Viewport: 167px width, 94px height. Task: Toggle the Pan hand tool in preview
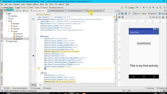click(x=163, y=17)
